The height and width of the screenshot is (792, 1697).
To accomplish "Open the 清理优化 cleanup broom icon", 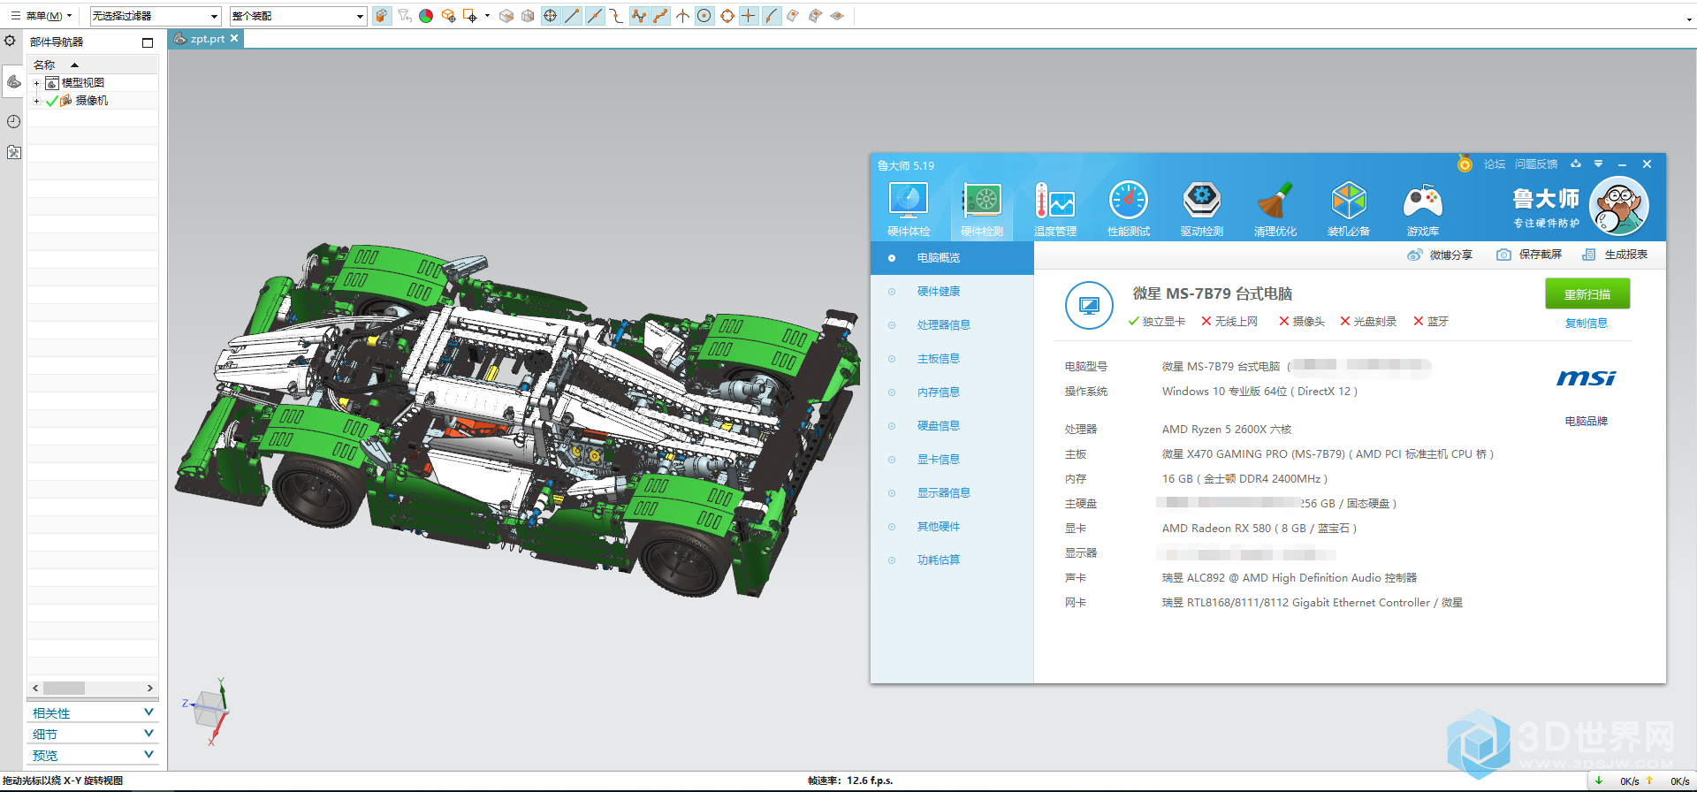I will 1275,209.
